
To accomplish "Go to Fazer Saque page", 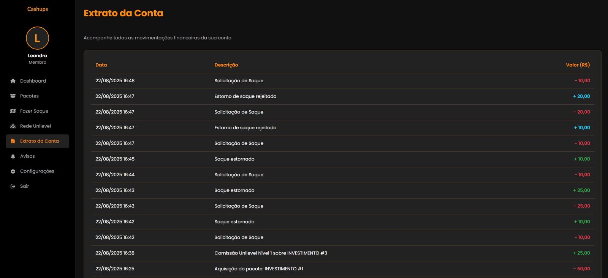I will click(34, 111).
